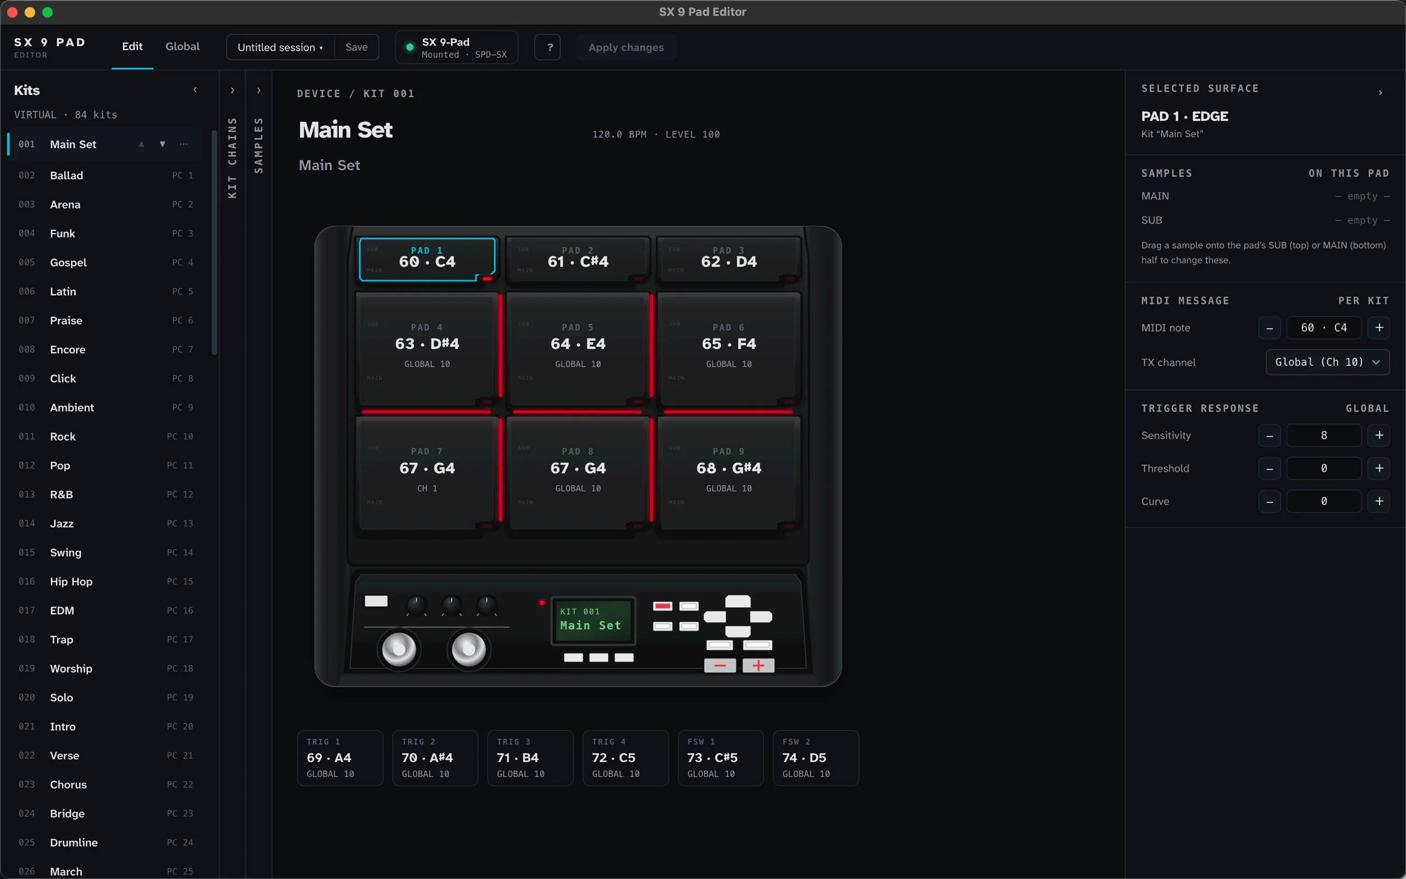Open the help question mark button
Image resolution: width=1406 pixels, height=879 pixels.
[x=547, y=47]
